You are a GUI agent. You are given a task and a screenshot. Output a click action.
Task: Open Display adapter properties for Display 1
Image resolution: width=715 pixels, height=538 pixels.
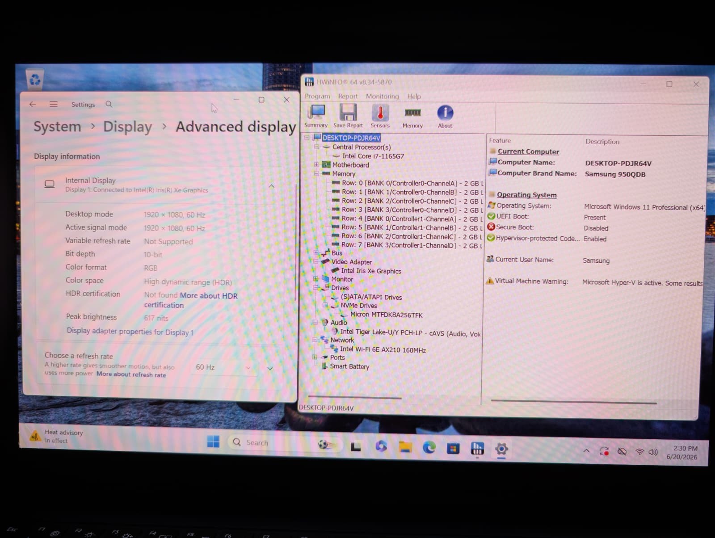[130, 331]
